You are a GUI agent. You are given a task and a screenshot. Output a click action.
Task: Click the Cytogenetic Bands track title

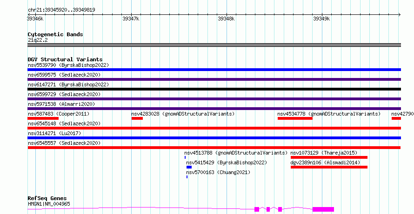(x=55, y=34)
